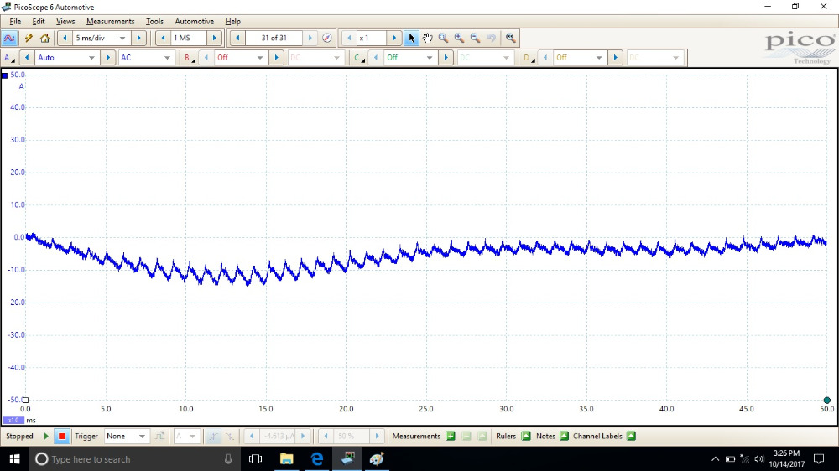Add a measurement with green plus icon
This screenshot has height=471, width=839.
point(451,436)
